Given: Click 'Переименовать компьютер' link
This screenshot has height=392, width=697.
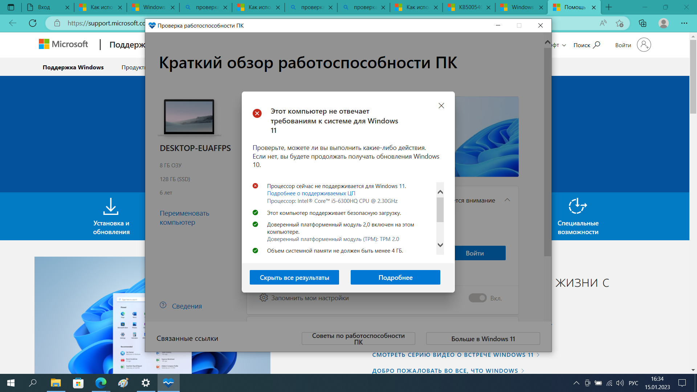Looking at the screenshot, I should pyautogui.click(x=184, y=217).
